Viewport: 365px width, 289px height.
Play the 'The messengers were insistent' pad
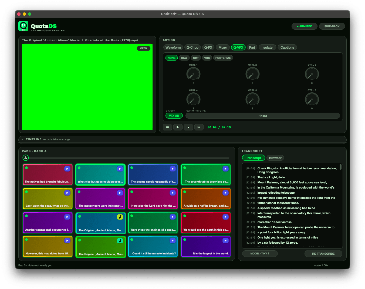click(x=120, y=193)
